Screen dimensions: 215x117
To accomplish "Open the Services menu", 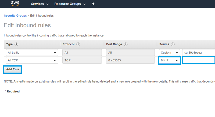I will tap(40, 4).
